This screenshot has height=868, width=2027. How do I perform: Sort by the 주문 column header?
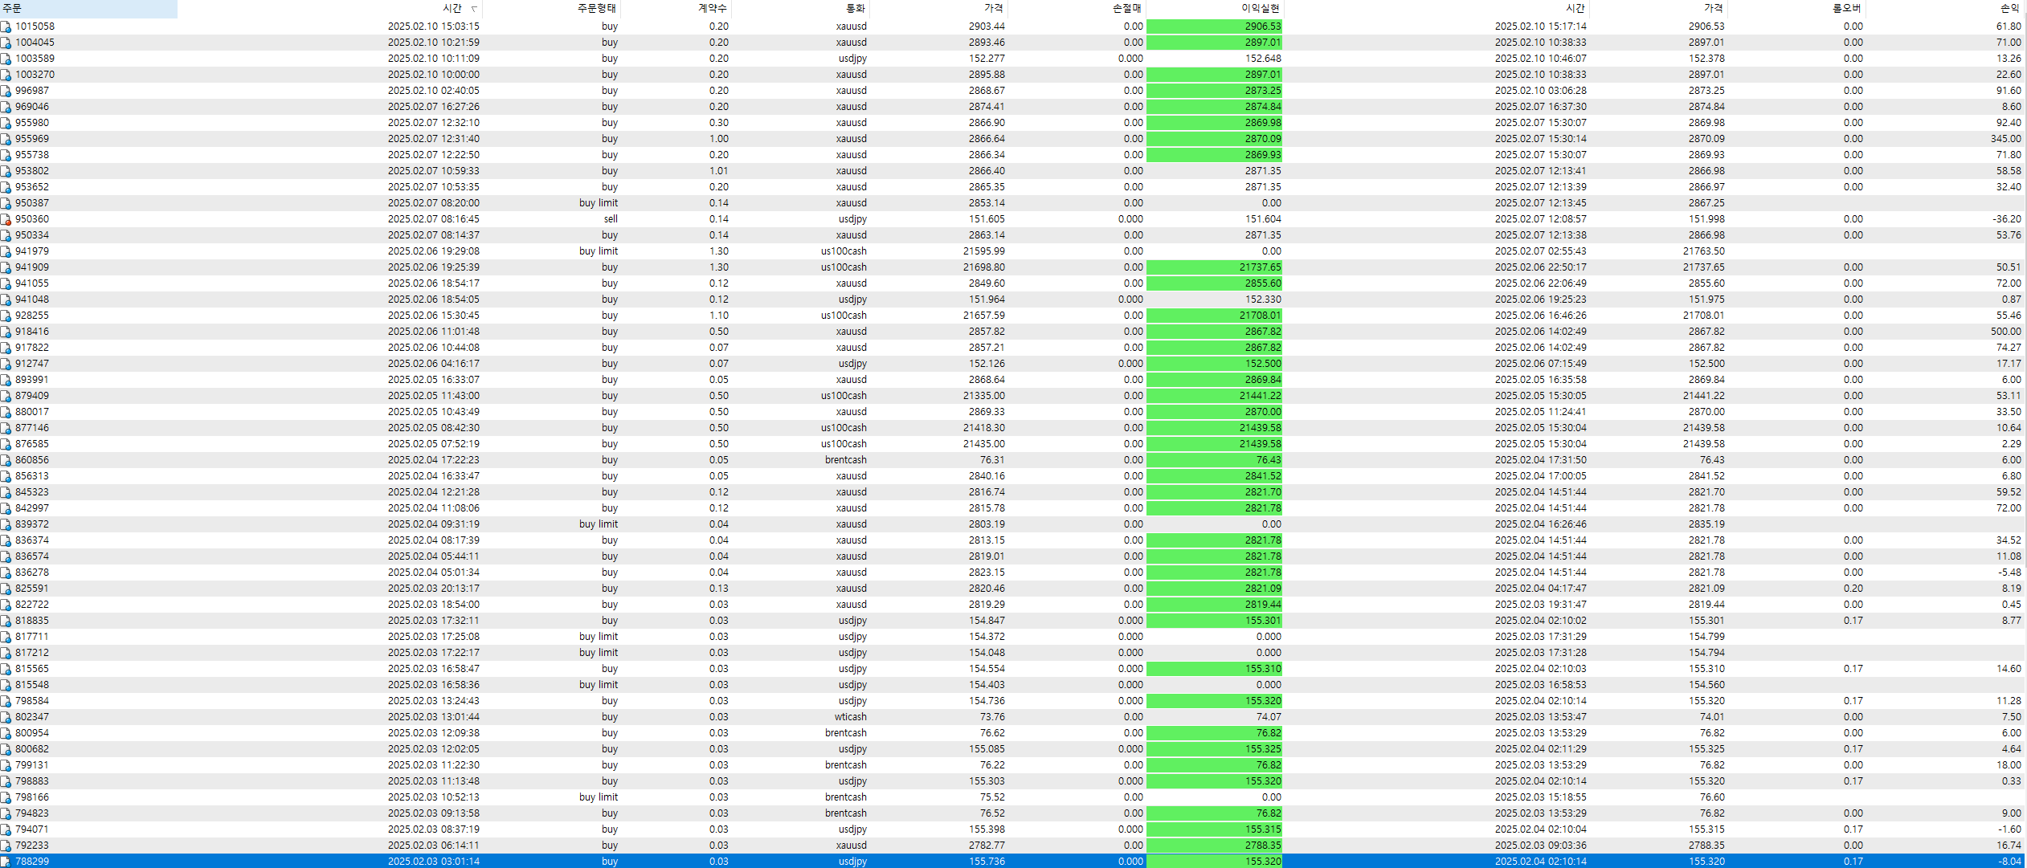[x=12, y=9]
